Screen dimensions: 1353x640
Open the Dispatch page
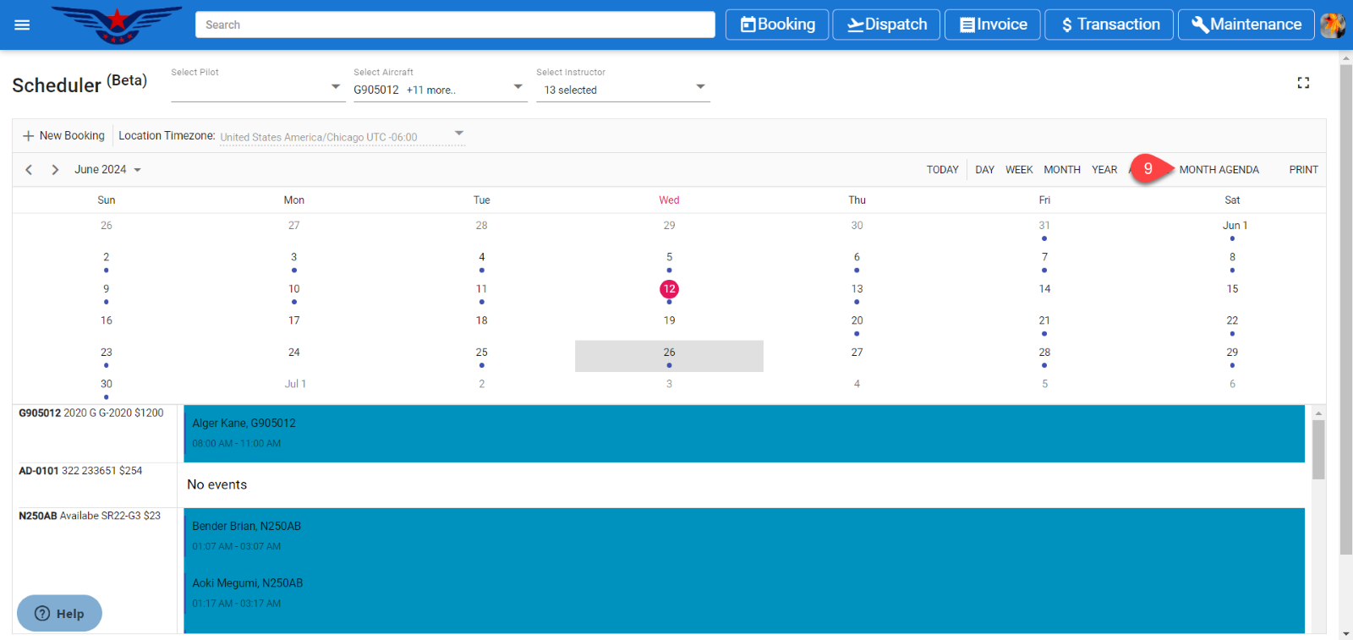(886, 25)
